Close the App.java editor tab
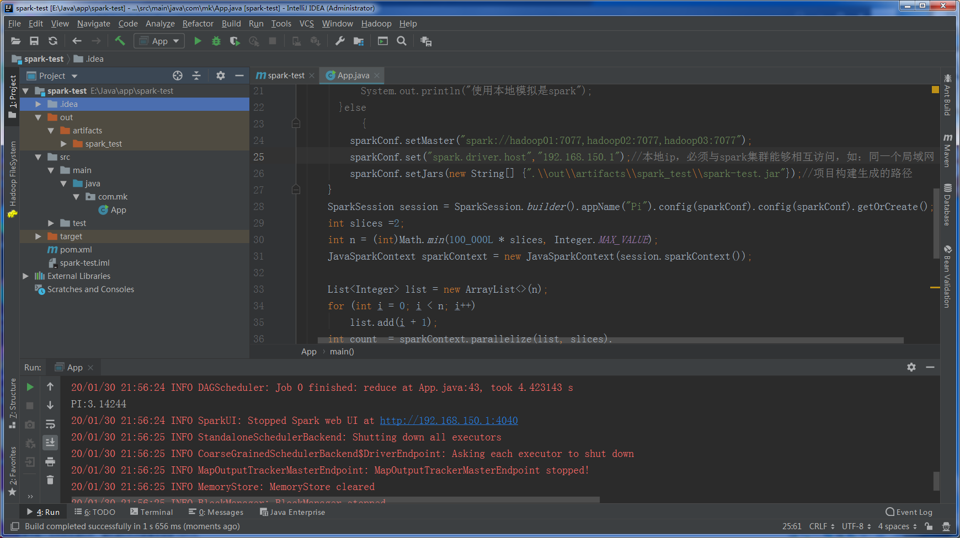The image size is (960, 538). pos(377,76)
